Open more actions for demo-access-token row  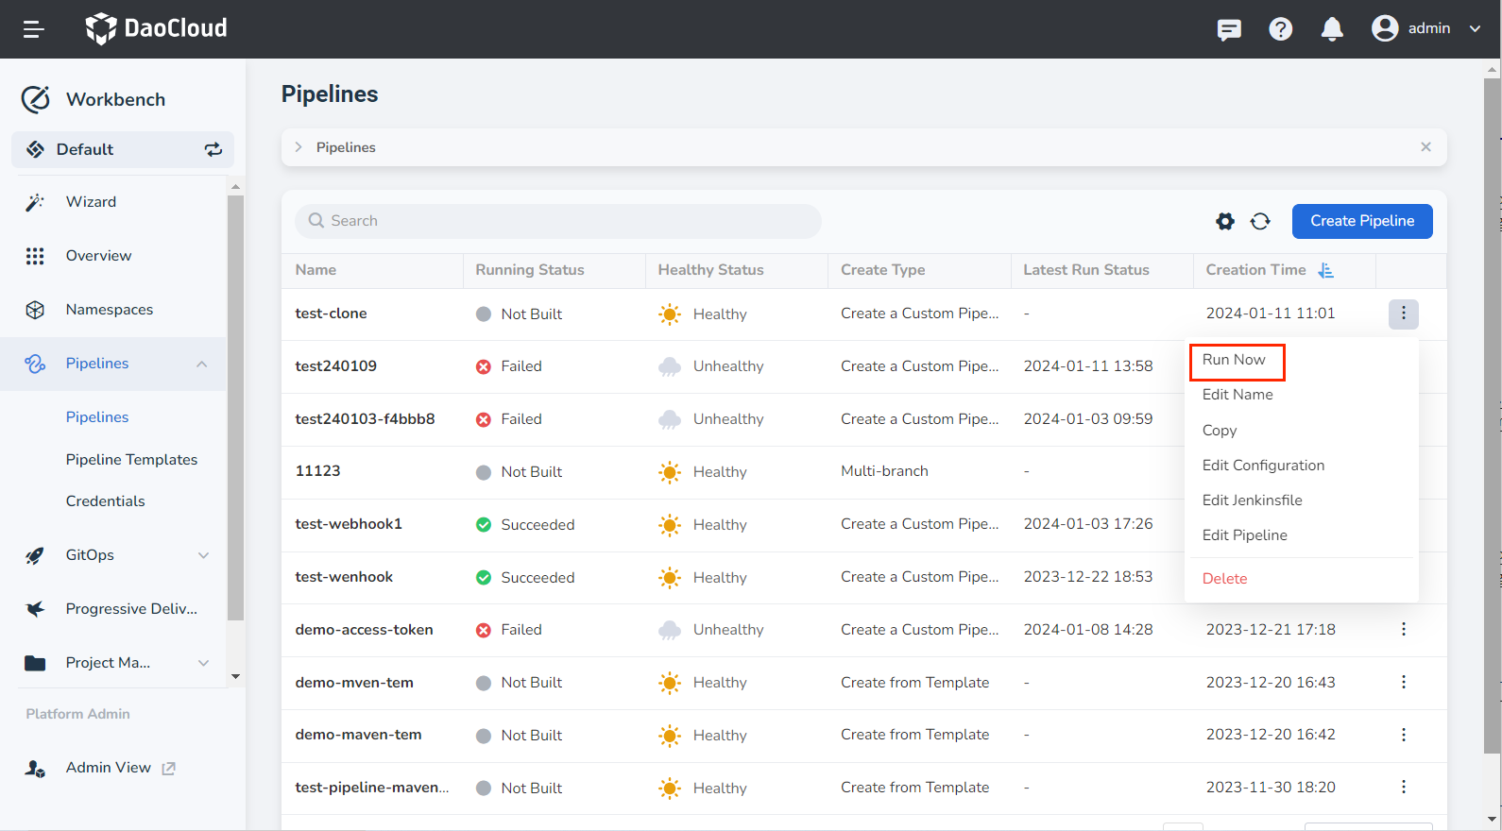click(x=1403, y=629)
